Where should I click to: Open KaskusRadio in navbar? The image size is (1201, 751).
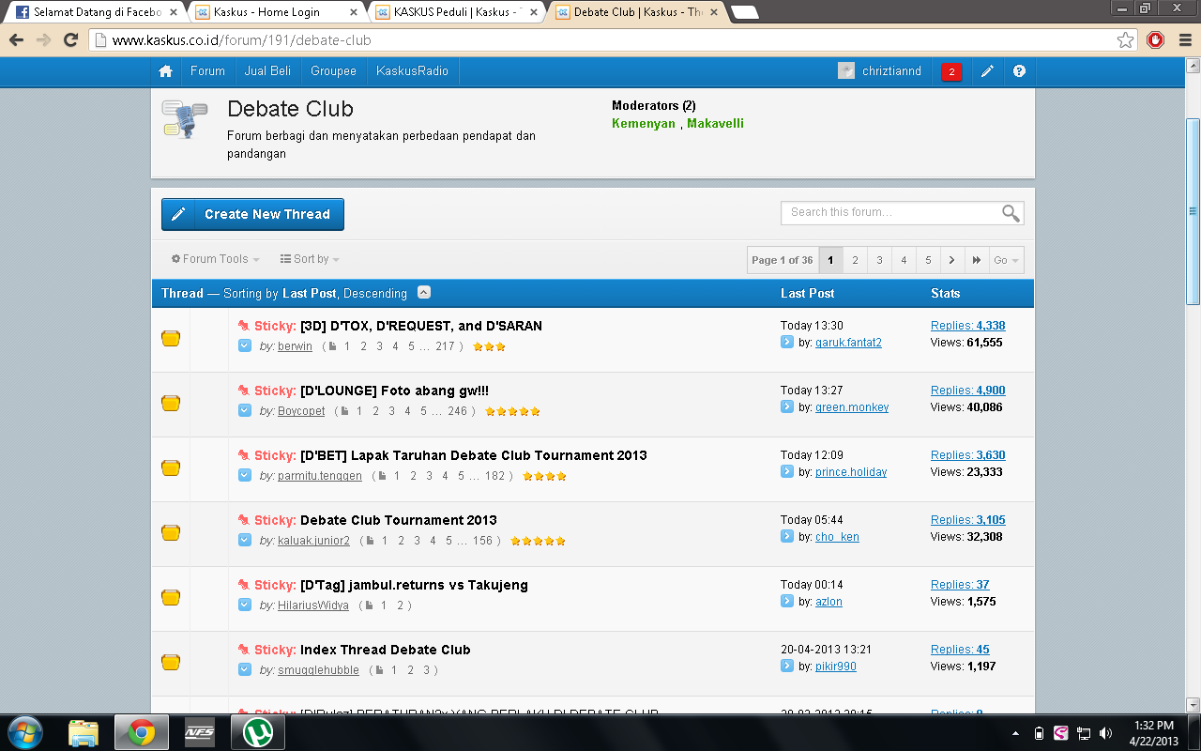[x=412, y=71]
